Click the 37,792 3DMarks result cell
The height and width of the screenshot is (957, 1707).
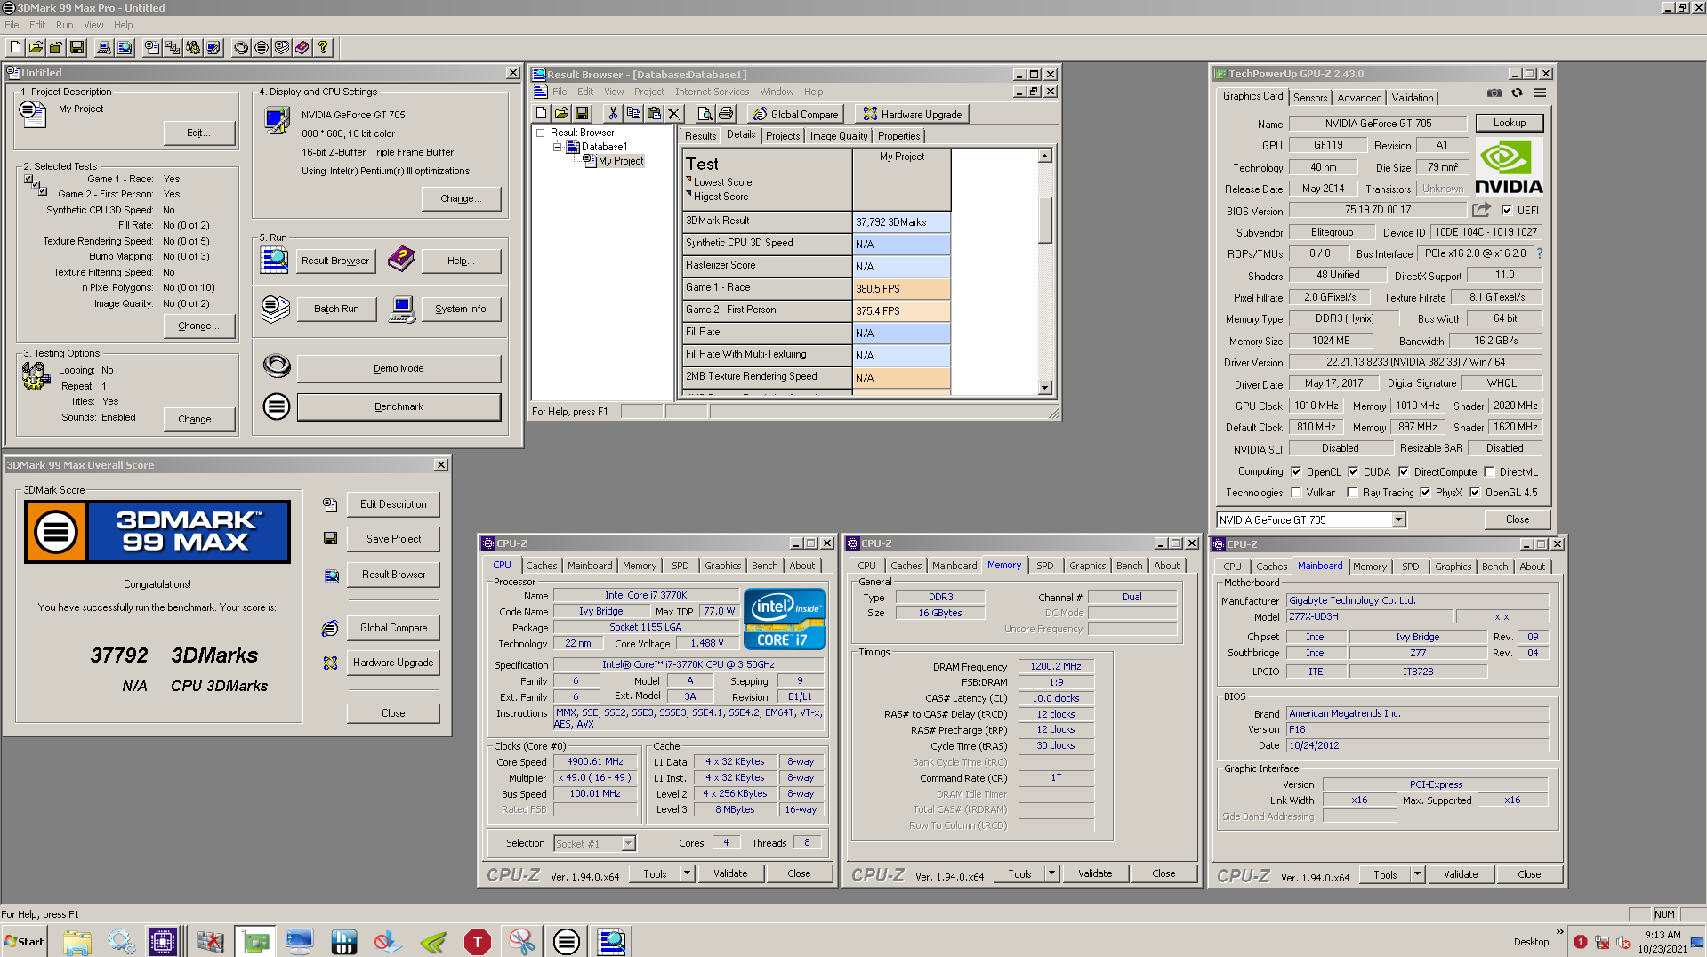[x=901, y=221]
